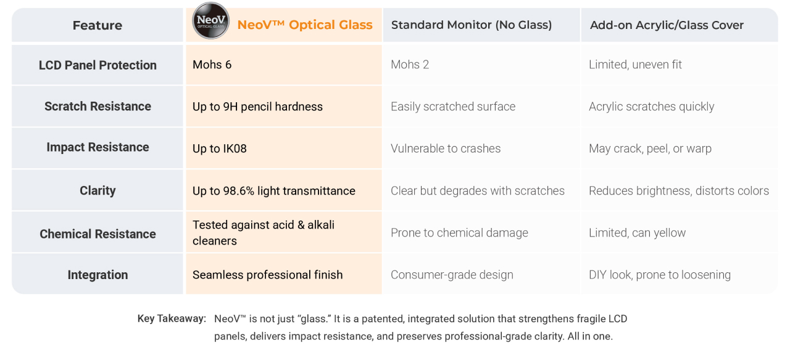Select the Standard Monitor (No Glass) header
The image size is (790, 345).
click(x=472, y=25)
